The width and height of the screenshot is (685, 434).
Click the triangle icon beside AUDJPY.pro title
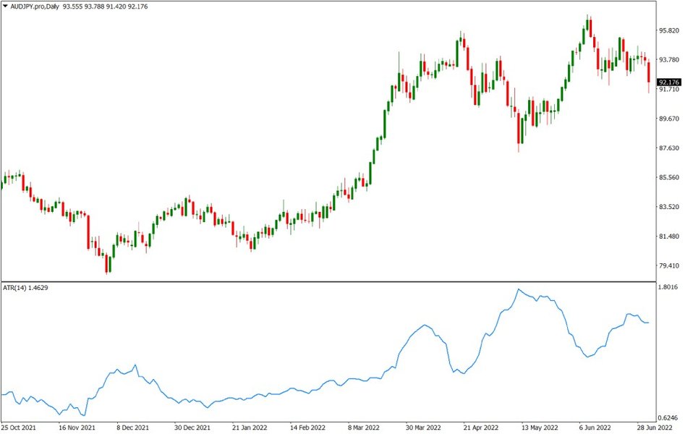coord(5,6)
